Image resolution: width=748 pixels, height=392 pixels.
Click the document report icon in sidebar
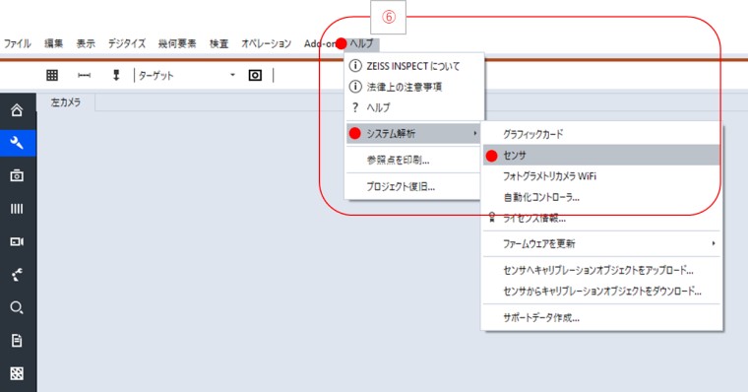[17, 341]
